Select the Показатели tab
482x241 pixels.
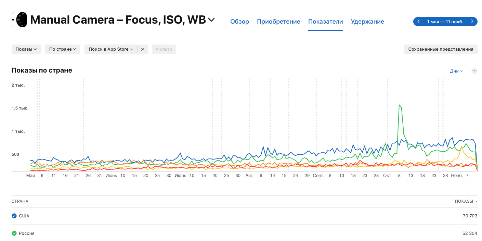pos(325,22)
